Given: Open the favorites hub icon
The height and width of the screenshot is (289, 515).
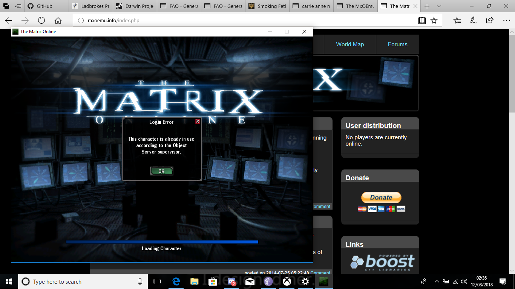Looking at the screenshot, I should point(457,21).
